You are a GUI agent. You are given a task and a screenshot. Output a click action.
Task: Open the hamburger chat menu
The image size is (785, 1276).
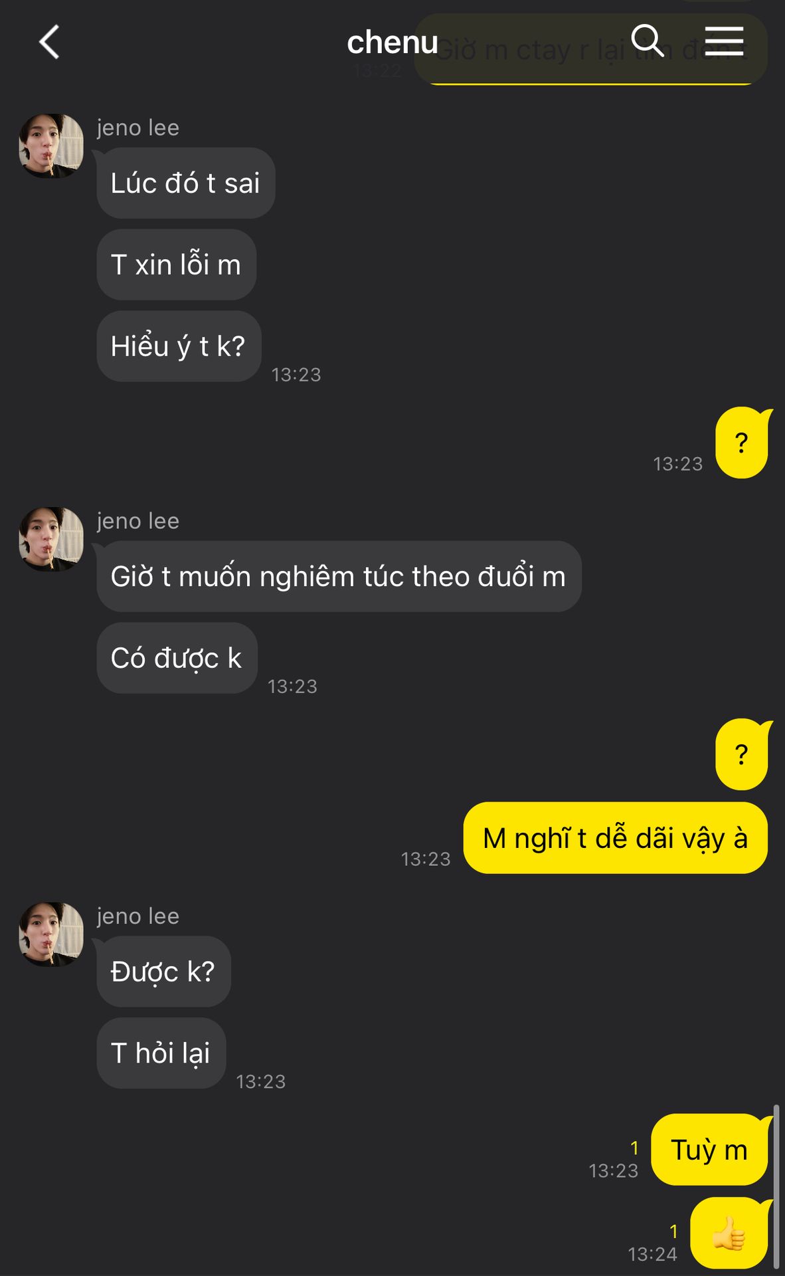724,41
